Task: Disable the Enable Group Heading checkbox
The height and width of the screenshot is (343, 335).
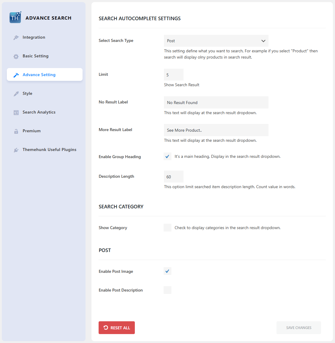Action: (167, 156)
